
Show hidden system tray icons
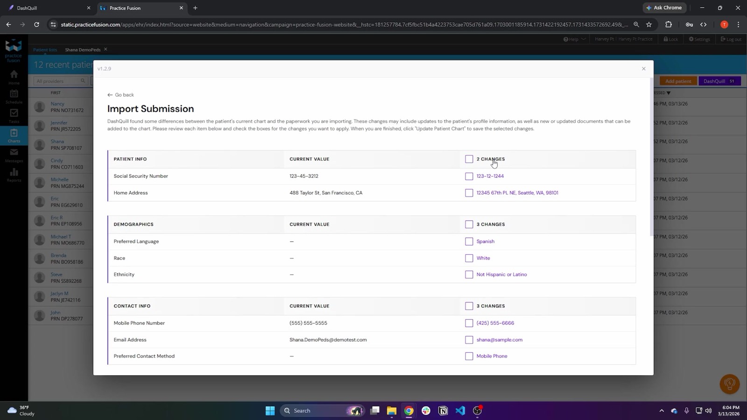(x=662, y=411)
